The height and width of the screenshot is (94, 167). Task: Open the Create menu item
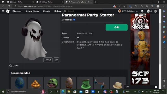click(x=46, y=11)
